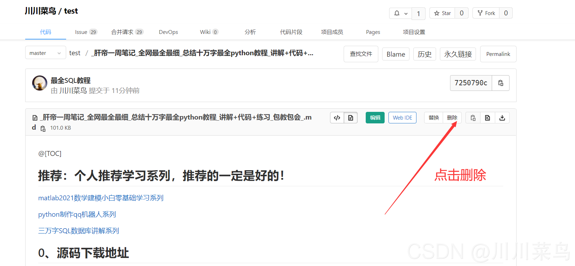The width and height of the screenshot is (575, 266).
Task: Click the 删除 button
Action: pos(452,118)
